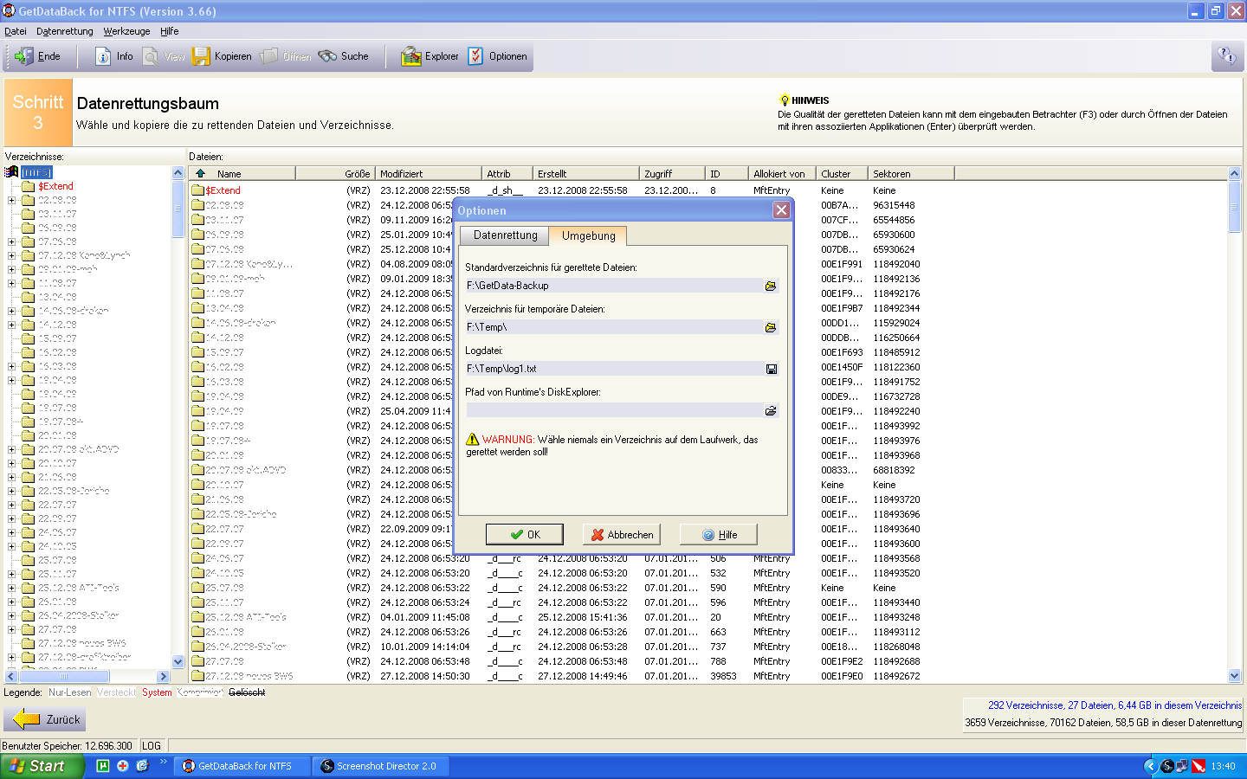Click the $Extend folder icon in file list

coord(197,190)
